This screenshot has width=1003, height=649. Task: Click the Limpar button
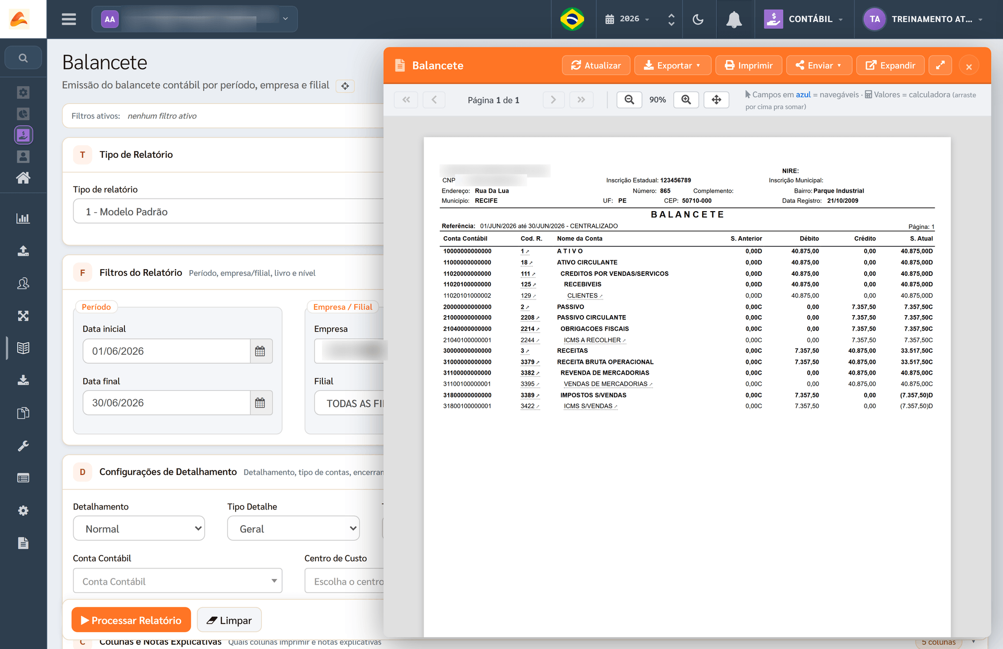click(229, 620)
